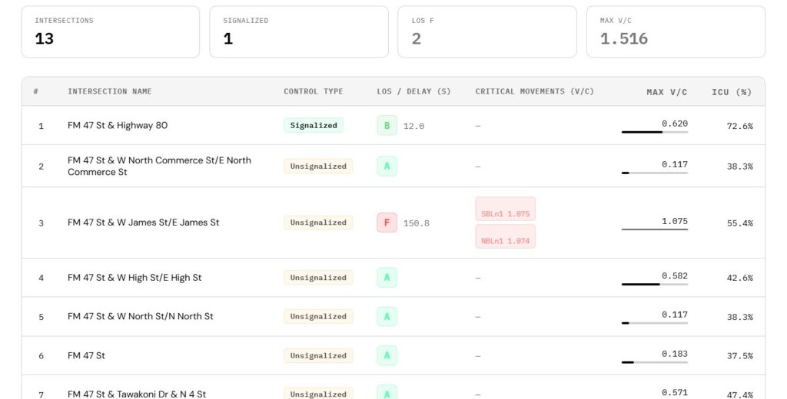The image size is (787, 399).
Task: Click Unsignalized badge on W North St/N North St row
Action: [318, 316]
